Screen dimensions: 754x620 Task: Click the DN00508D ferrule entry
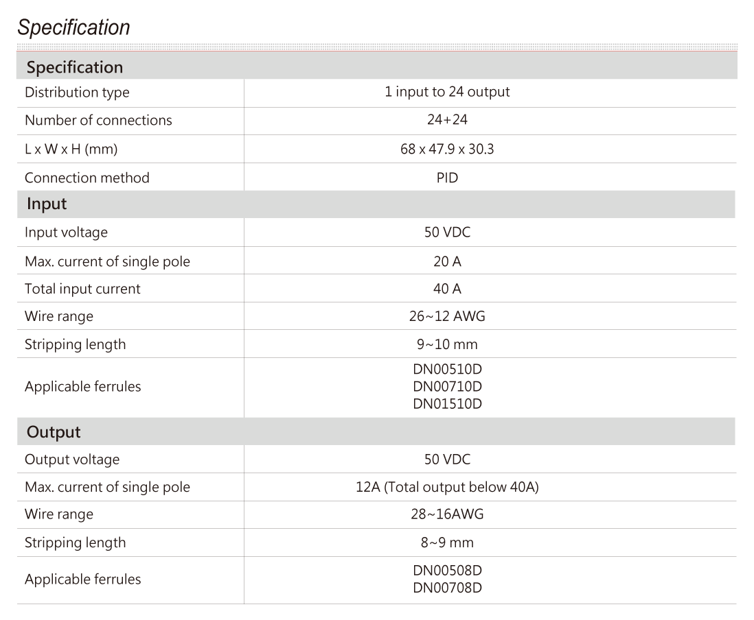click(x=447, y=570)
